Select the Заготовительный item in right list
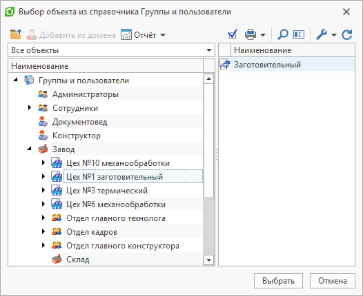 pos(267,65)
